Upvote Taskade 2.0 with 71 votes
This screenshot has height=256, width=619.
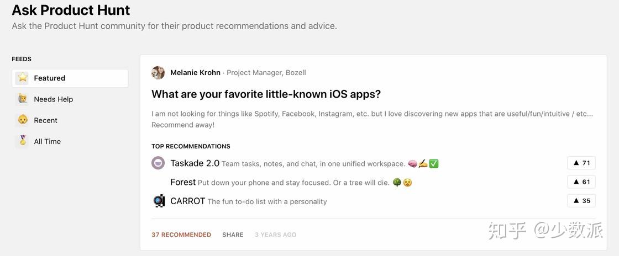[581, 163]
